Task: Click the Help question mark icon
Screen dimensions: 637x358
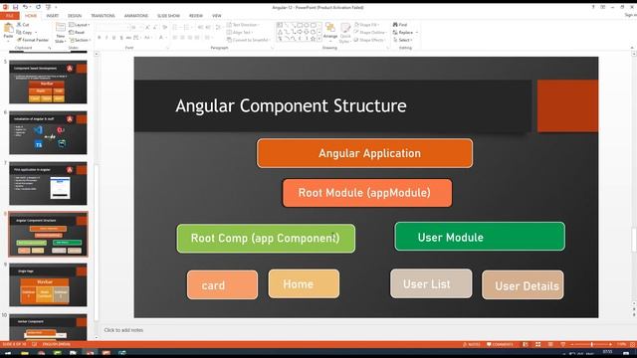Action: tap(593, 7)
